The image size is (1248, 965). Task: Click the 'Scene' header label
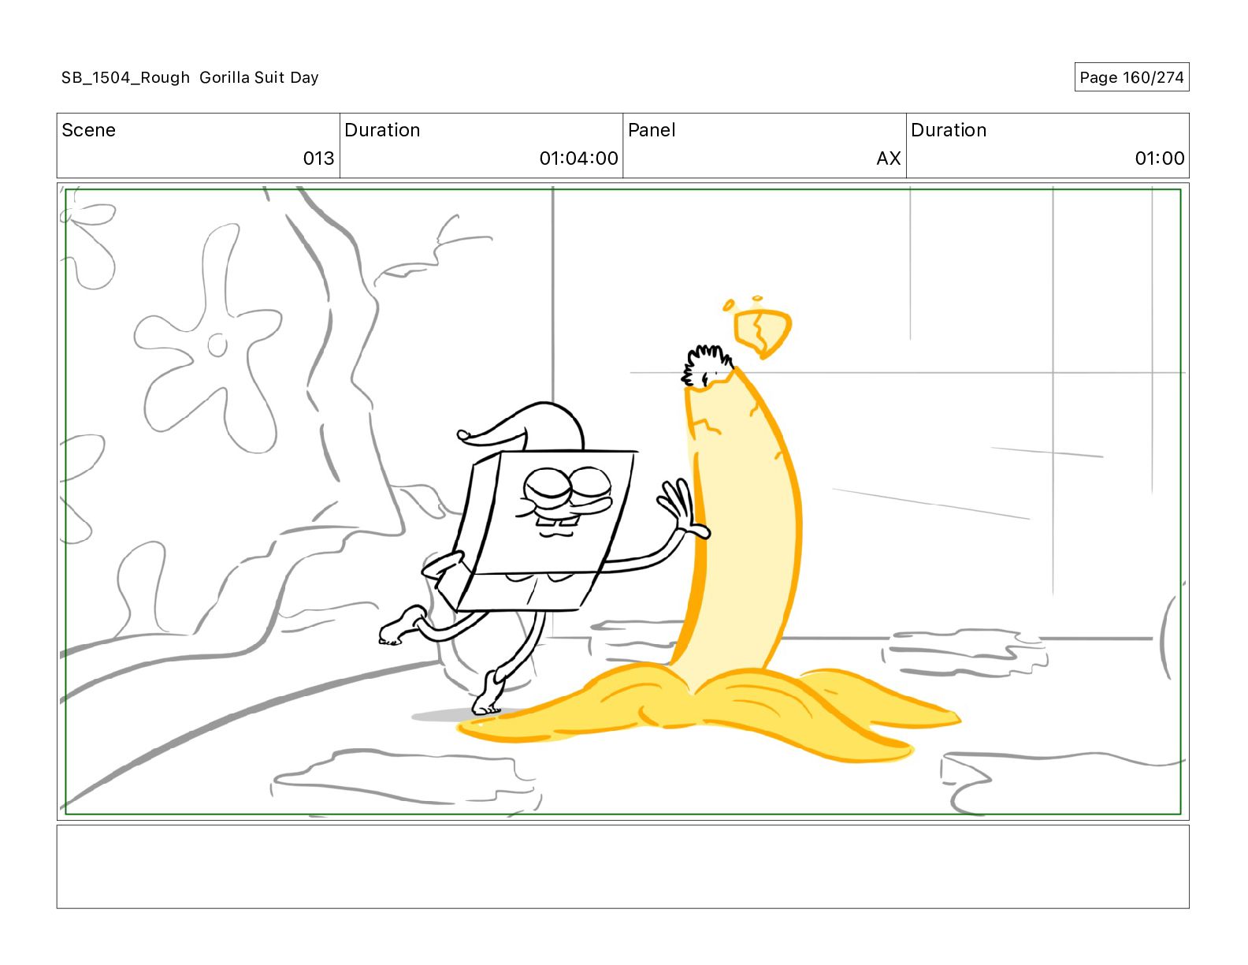88,130
